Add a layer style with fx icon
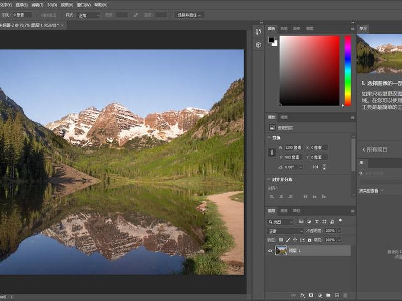The height and width of the screenshot is (301, 402). click(x=303, y=295)
